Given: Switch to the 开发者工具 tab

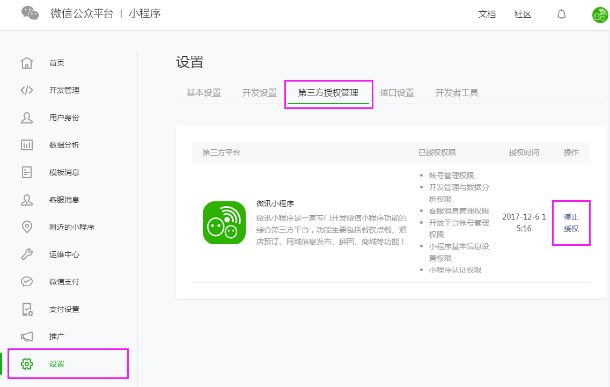Looking at the screenshot, I should tap(457, 93).
